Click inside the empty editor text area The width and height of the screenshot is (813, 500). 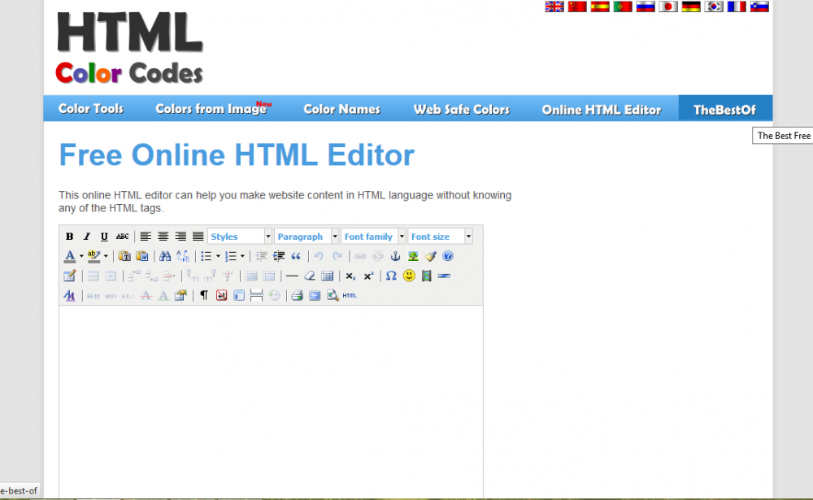coord(271,398)
